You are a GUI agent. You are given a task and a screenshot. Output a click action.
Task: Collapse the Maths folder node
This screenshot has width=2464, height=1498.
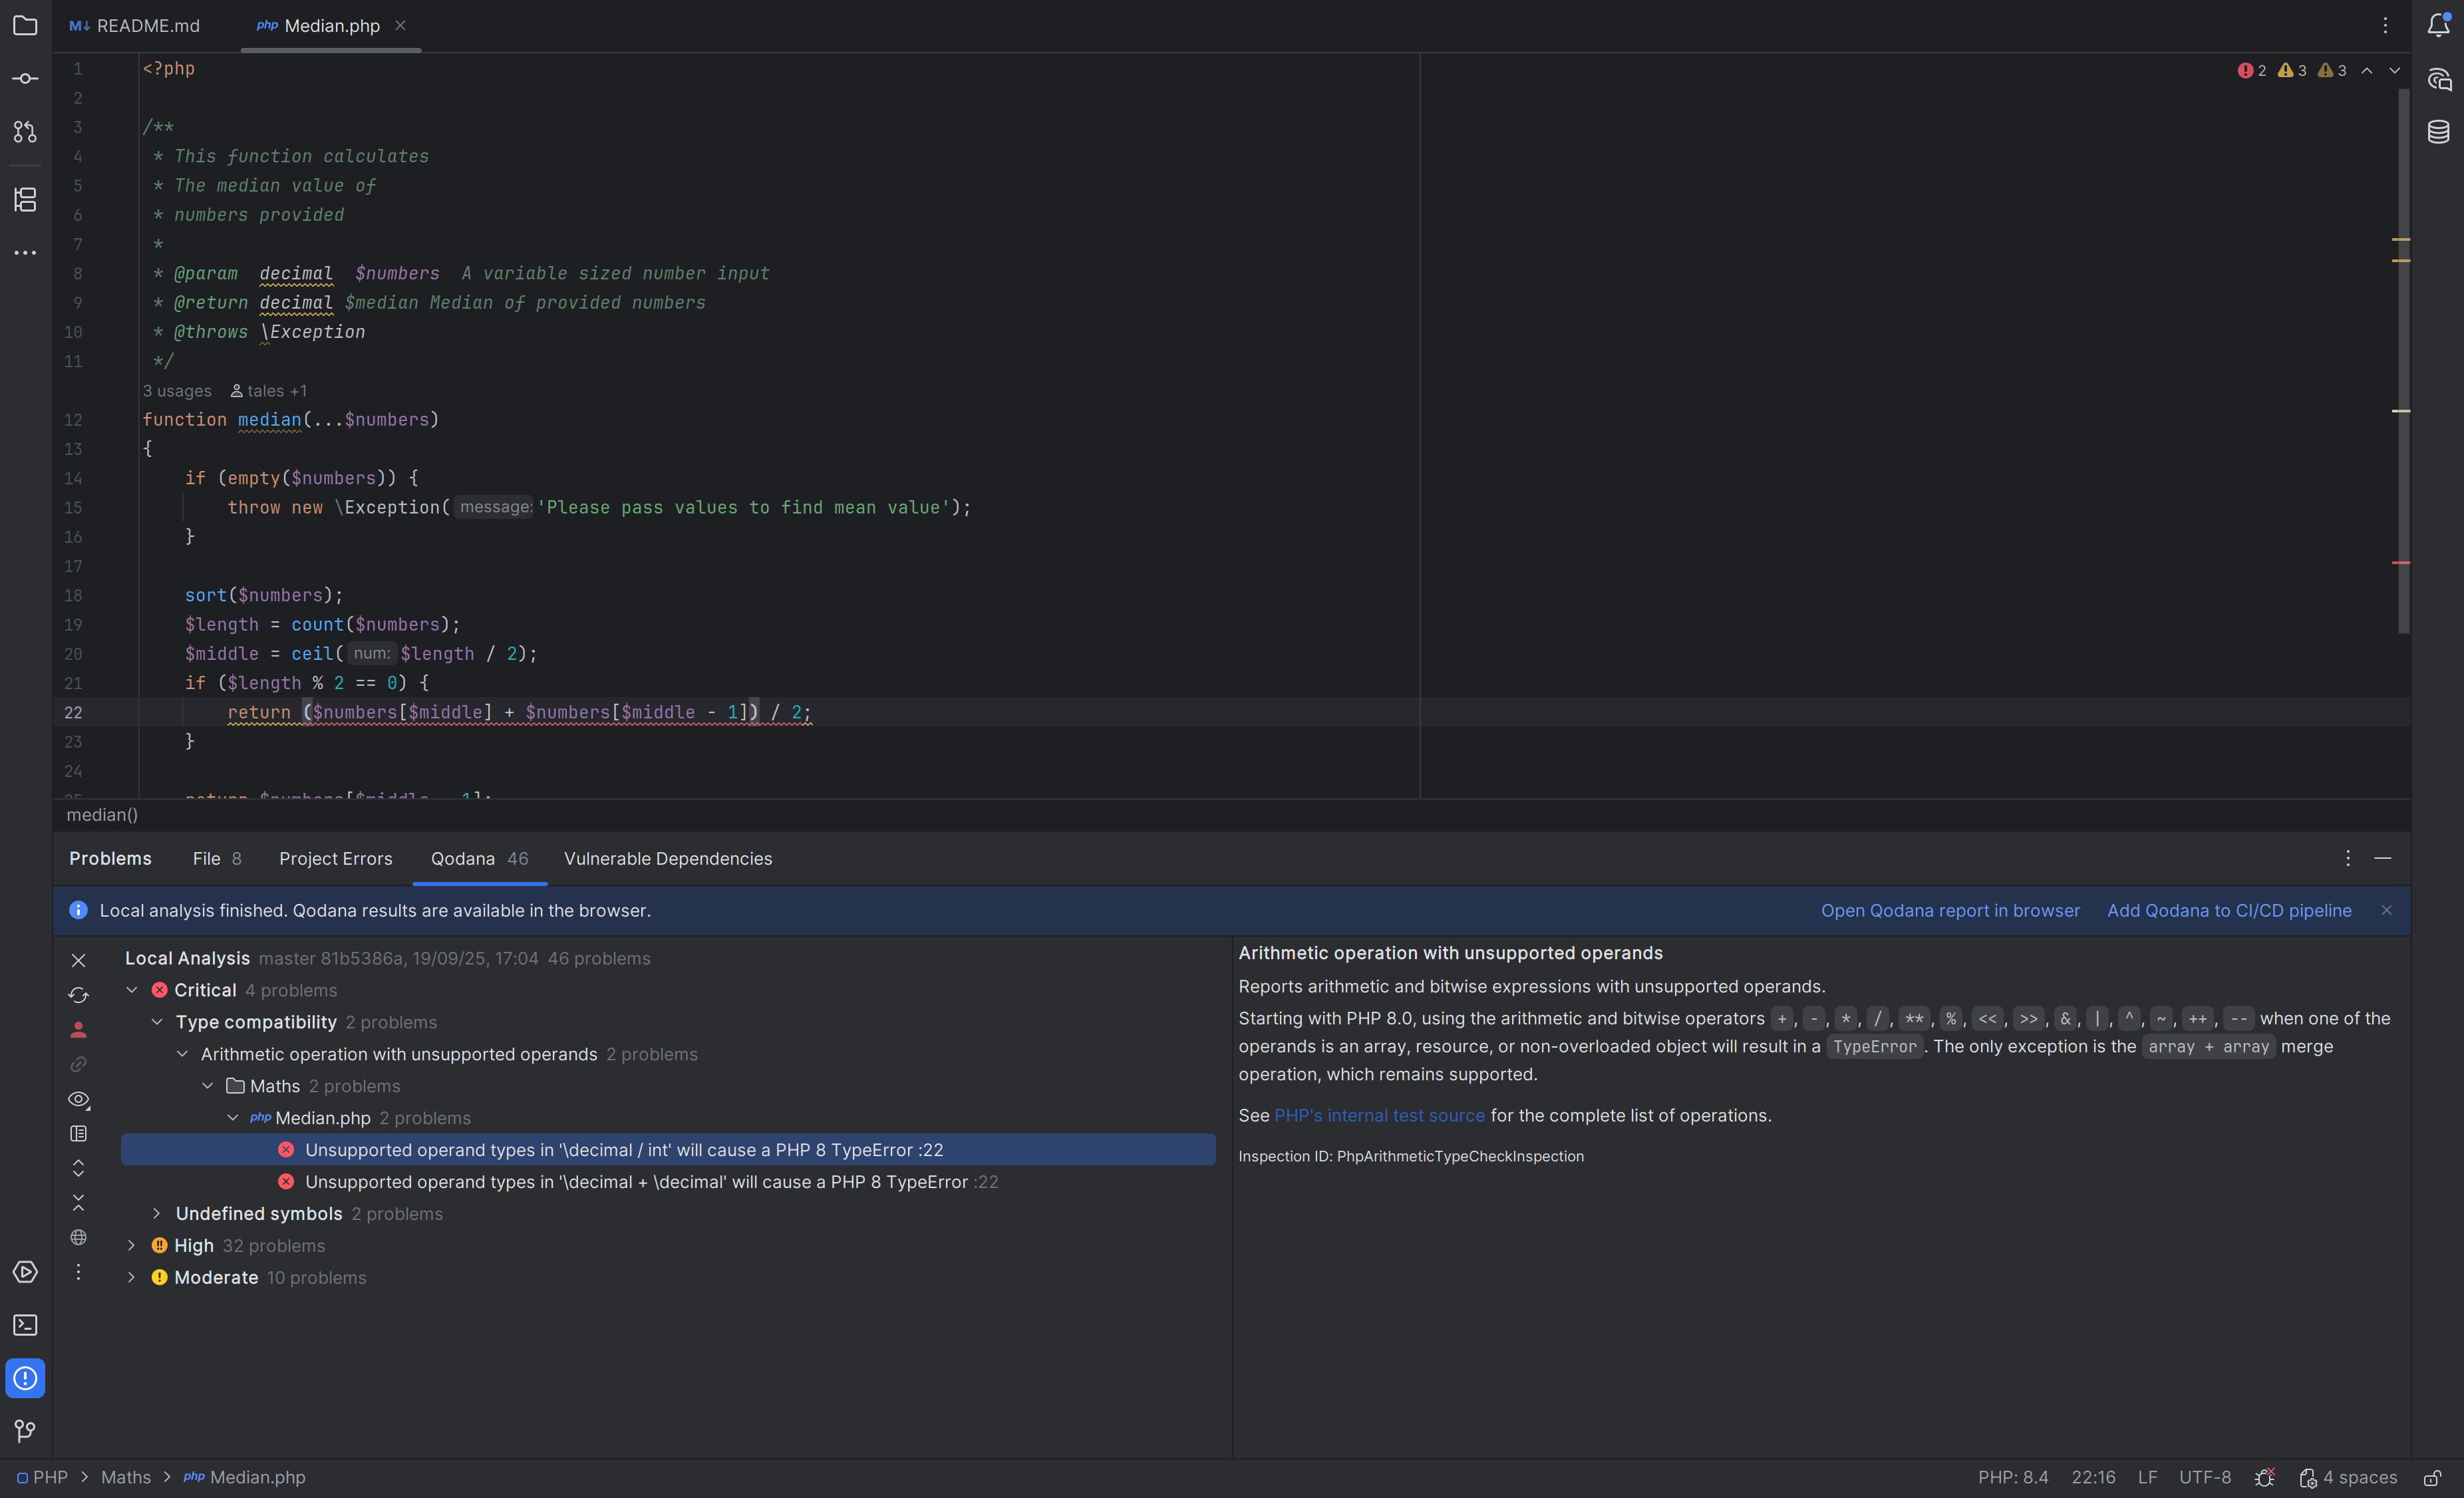207,1085
